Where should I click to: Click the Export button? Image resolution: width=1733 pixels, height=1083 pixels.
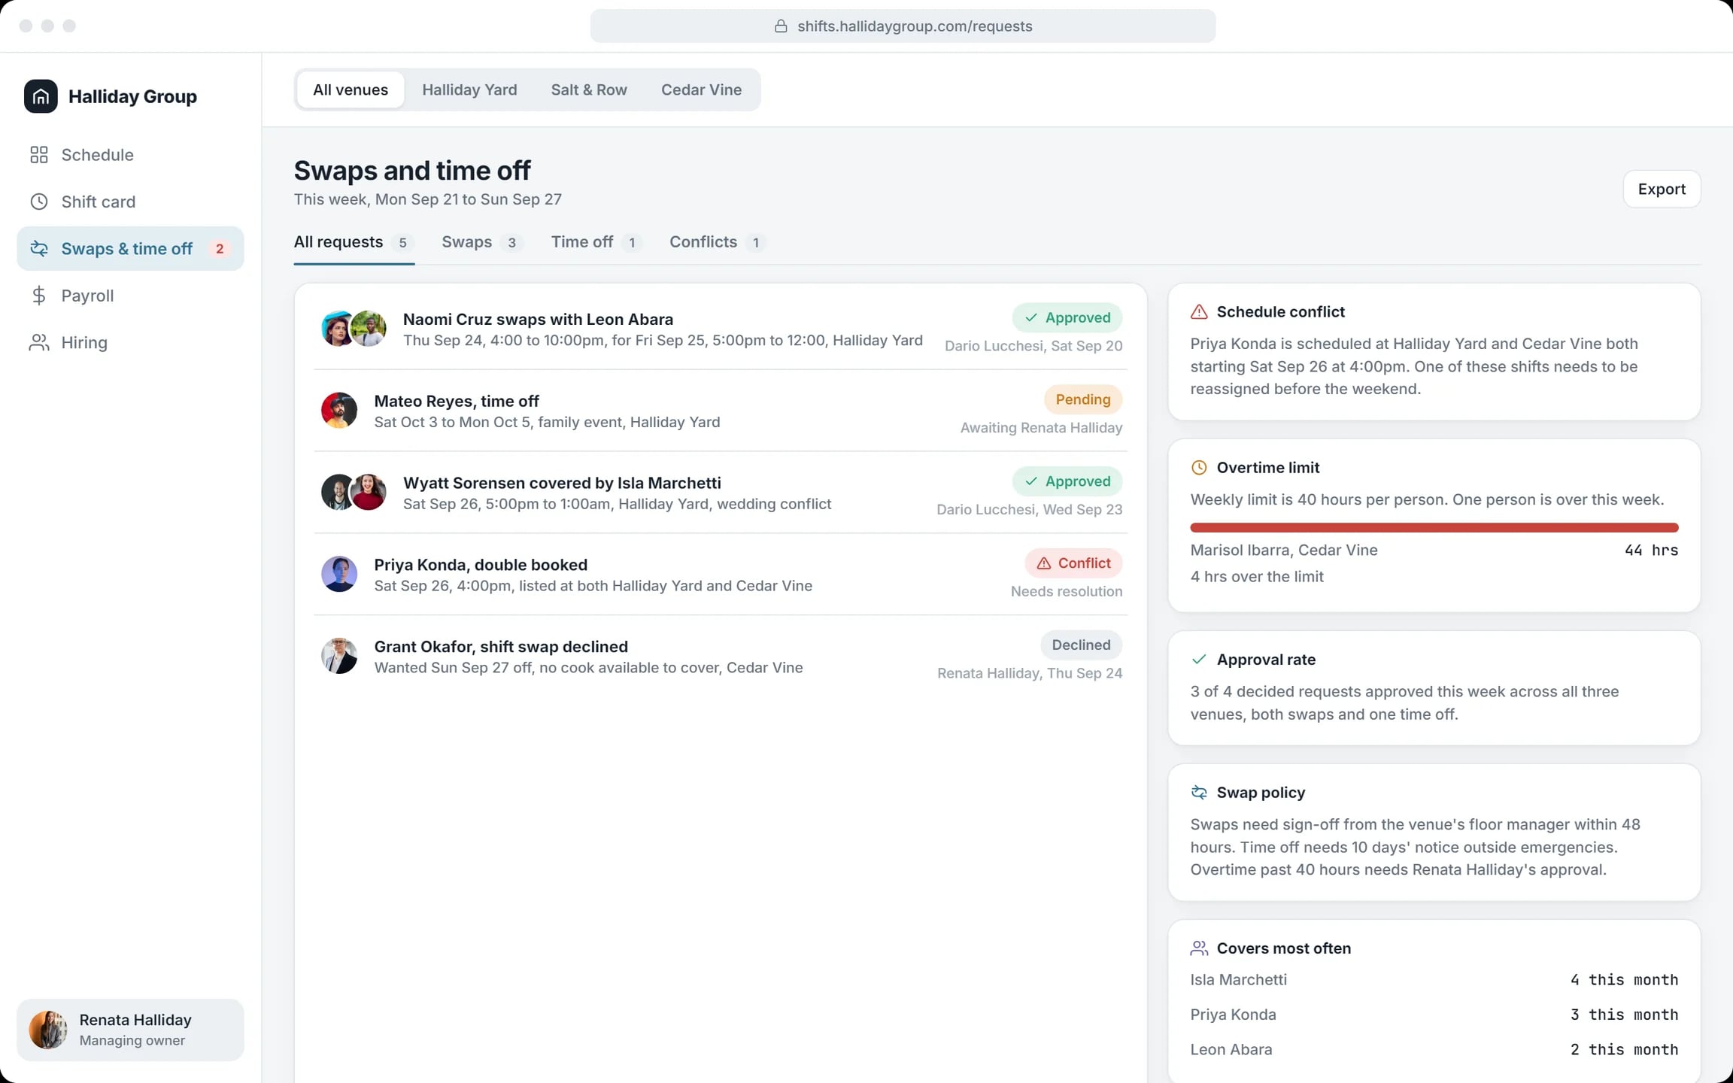click(x=1662, y=189)
